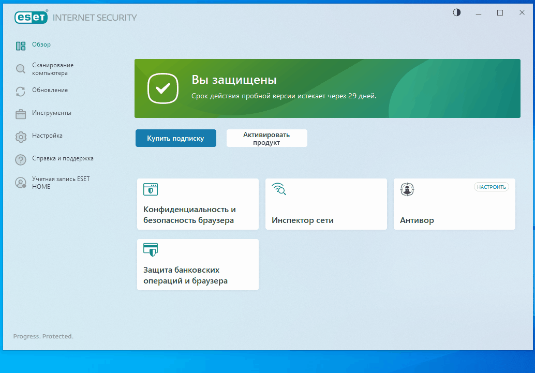Click the trial expiry text in the banner
The image size is (535, 373).
[284, 96]
